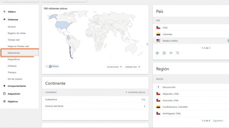Sort by VISITANTES ÚNICOS column
The height and width of the screenshot is (128, 229).
(135, 92)
